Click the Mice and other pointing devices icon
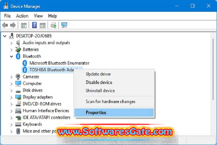 (x=18, y=131)
